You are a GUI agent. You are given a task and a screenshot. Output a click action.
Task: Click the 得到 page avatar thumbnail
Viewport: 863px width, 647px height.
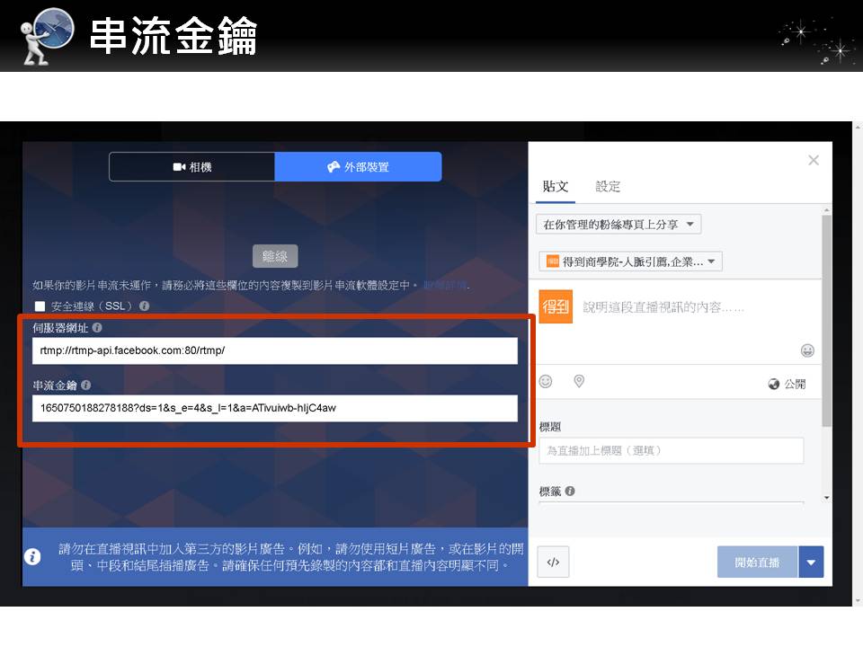(556, 306)
